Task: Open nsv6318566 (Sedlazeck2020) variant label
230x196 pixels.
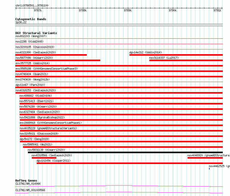Action: pos(52,155)
